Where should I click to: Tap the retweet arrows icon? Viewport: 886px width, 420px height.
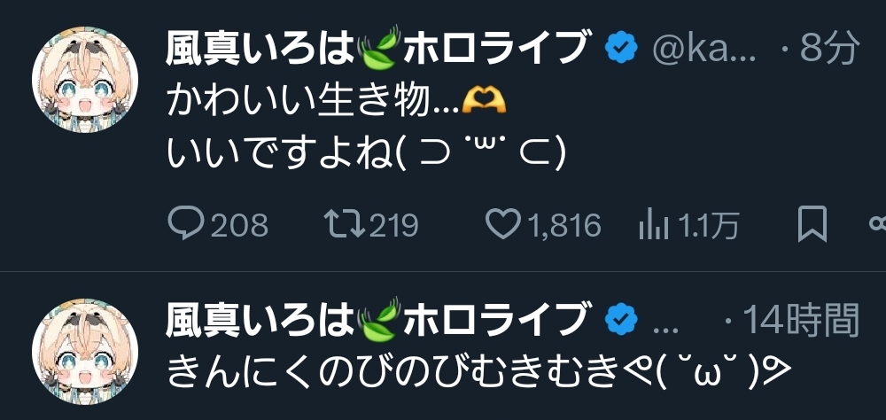tap(345, 224)
